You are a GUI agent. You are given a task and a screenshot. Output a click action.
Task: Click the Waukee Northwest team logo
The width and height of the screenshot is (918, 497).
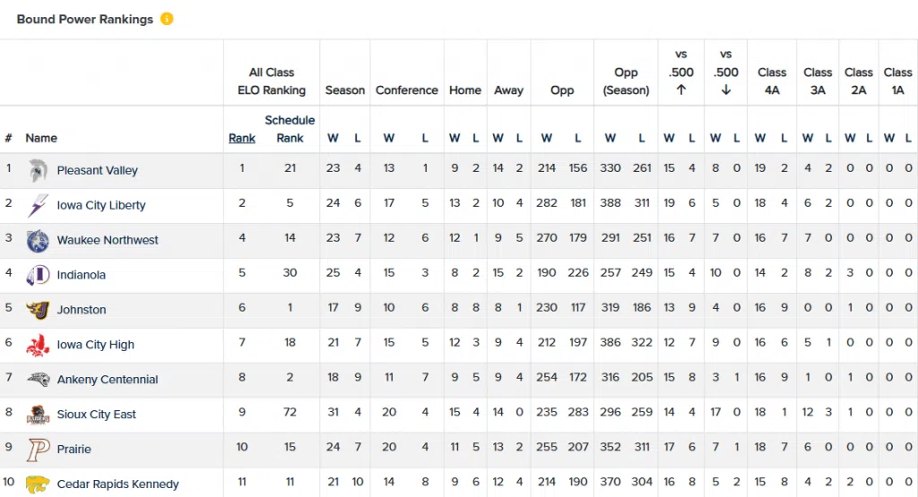38,240
